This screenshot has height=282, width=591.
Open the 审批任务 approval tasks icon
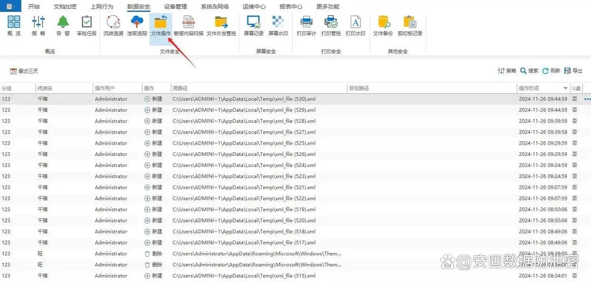click(x=87, y=26)
